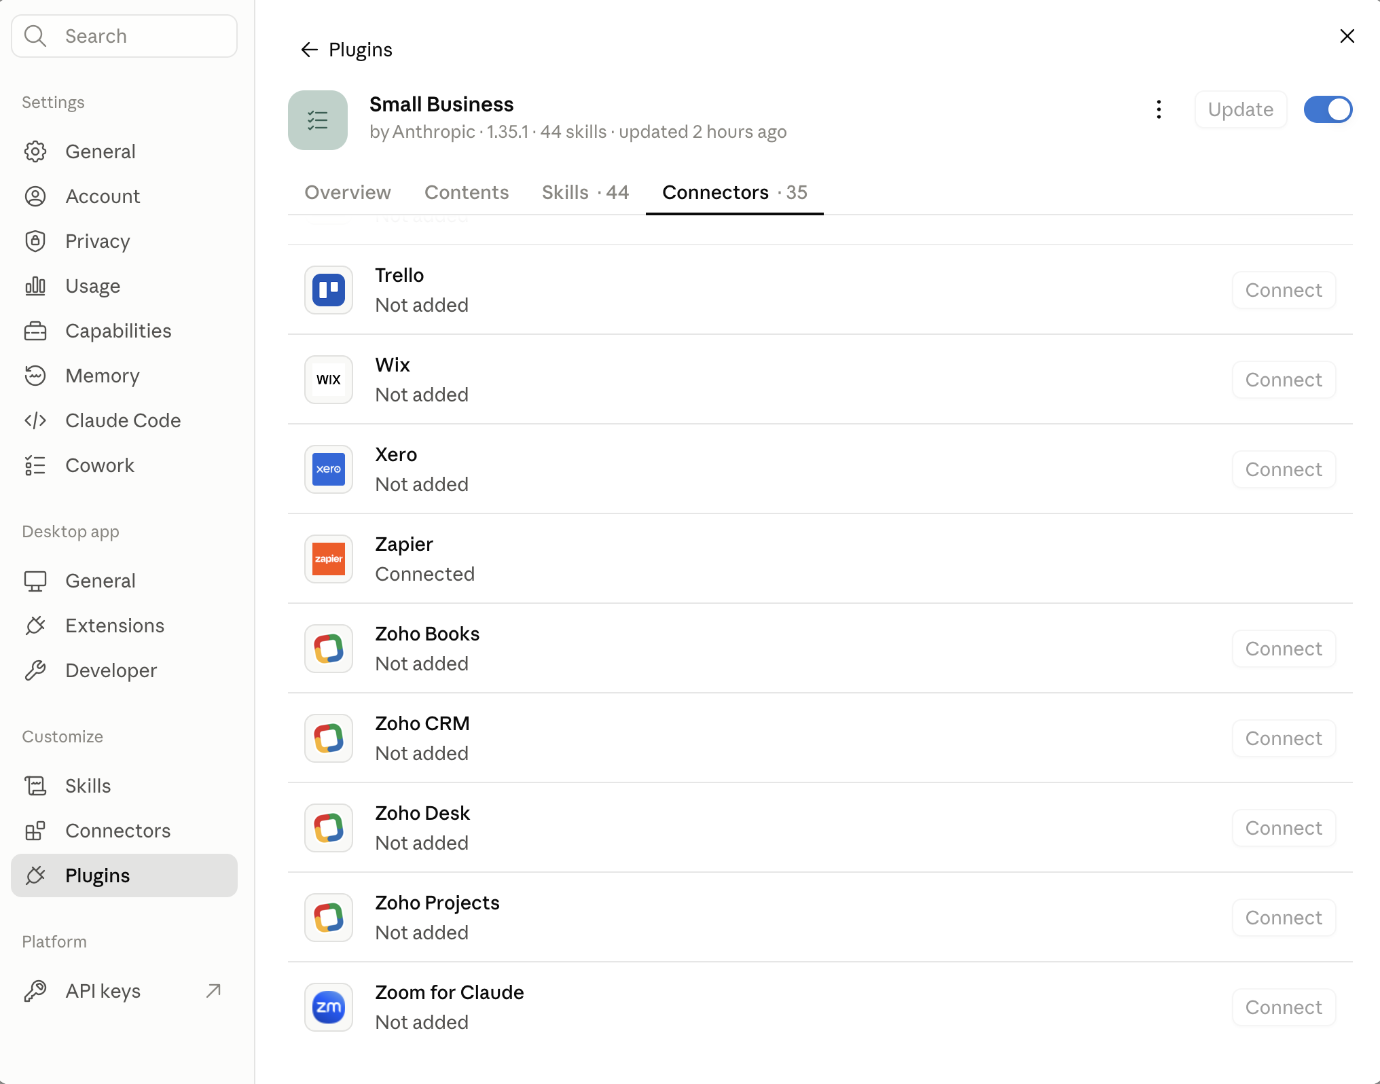The width and height of the screenshot is (1380, 1084).
Task: Connect the Wix connector
Action: click(1284, 380)
